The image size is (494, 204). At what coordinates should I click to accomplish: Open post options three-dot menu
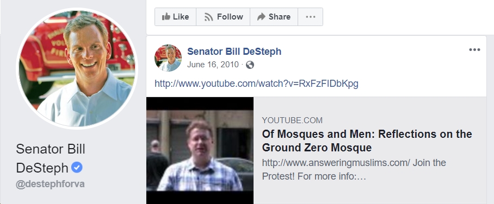coord(474,50)
